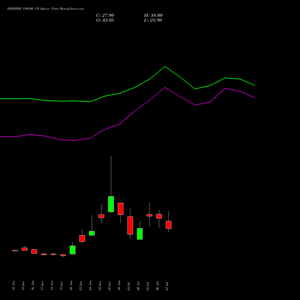Viewport: 300px width, 300px height.
Task: Click the tall green candle with longest wick
Action: click(111, 204)
